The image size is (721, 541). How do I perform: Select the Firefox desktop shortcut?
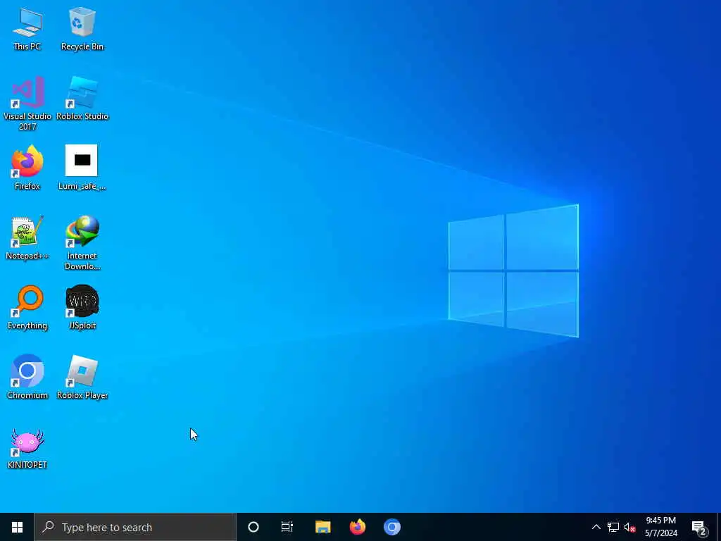[x=27, y=168]
